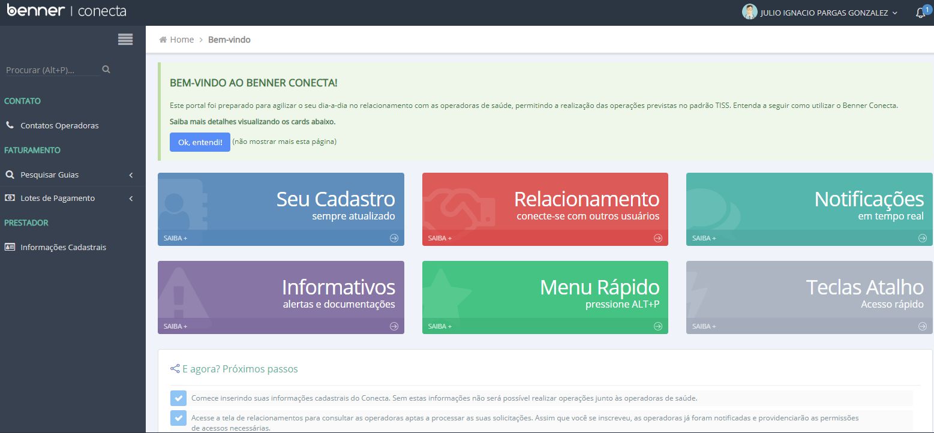Open the notifications bell icon

coord(921,13)
